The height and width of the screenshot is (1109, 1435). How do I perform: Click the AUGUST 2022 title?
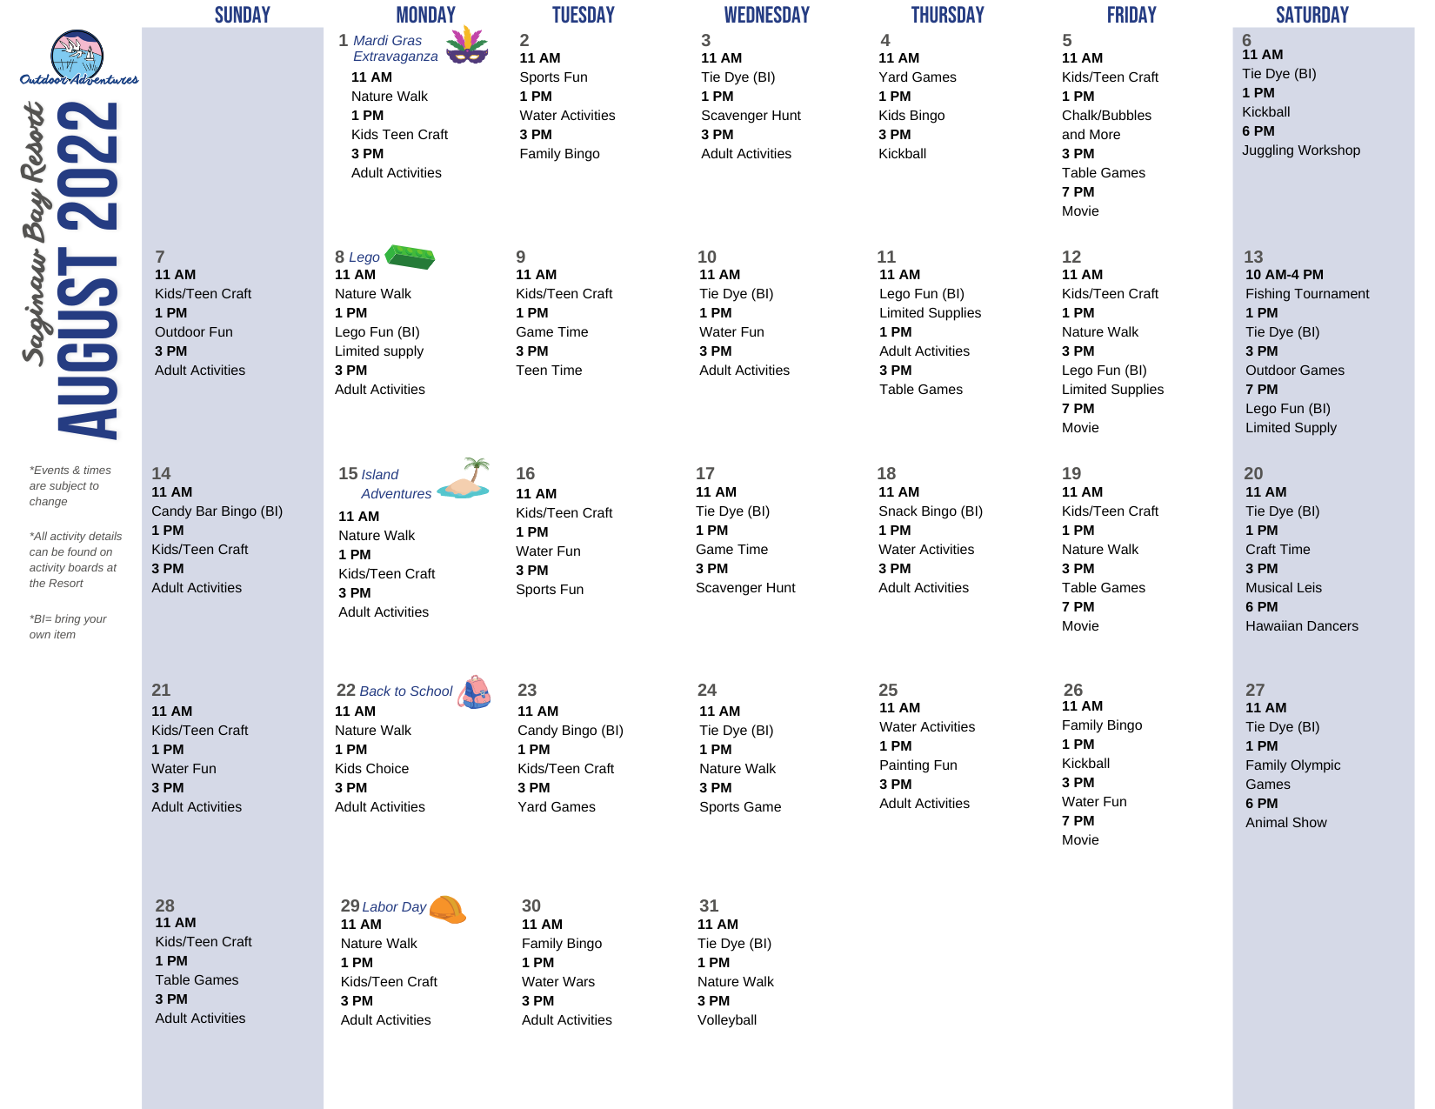(87, 270)
